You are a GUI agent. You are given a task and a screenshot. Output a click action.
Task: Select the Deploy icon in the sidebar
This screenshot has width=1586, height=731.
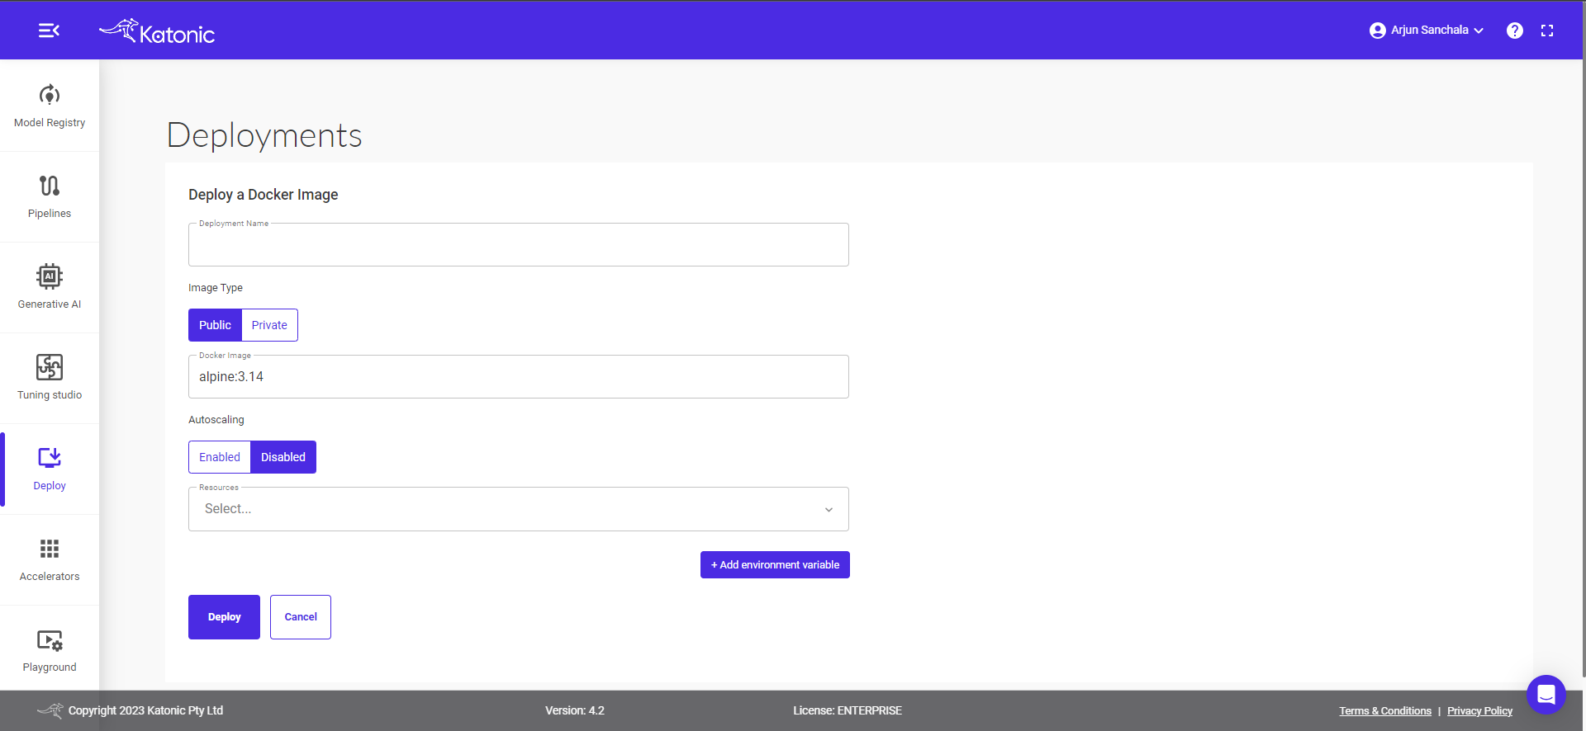[50, 458]
